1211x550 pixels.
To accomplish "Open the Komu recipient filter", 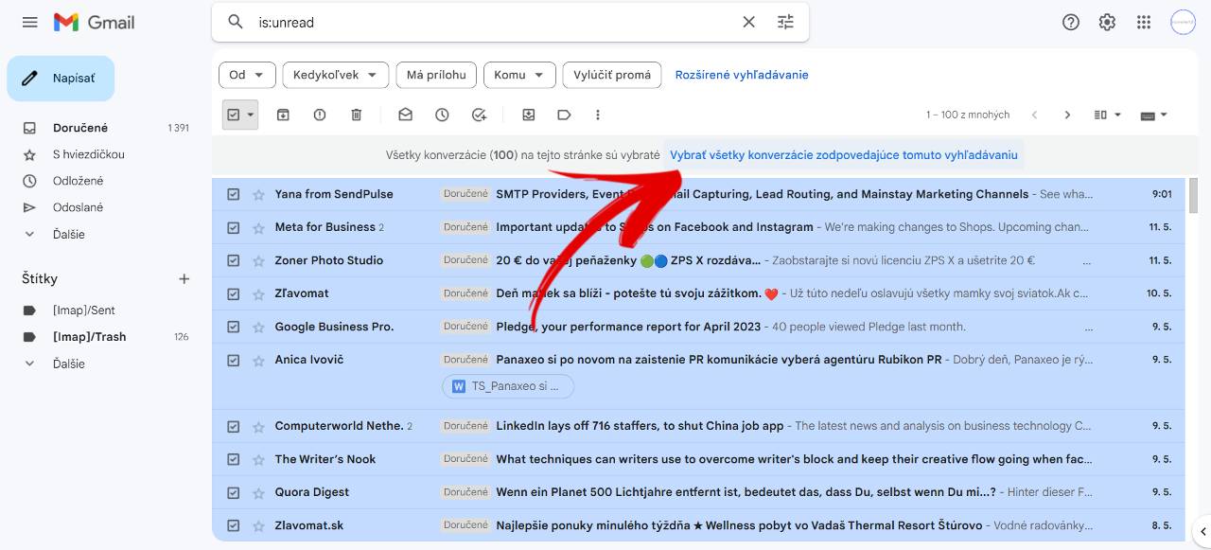I will click(x=518, y=75).
